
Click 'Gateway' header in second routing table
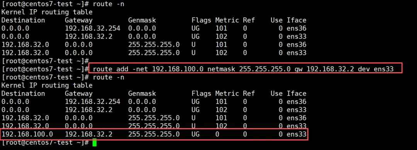pyautogui.click(x=79, y=94)
